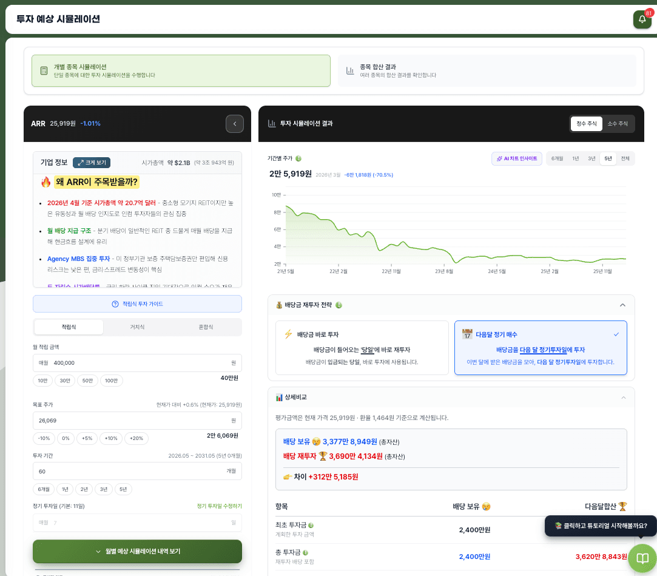Select the 2년 investment period preset
657x576 pixels.
click(x=84, y=489)
